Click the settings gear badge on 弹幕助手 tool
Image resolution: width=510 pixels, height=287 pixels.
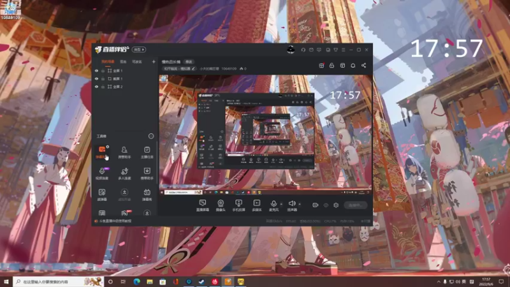[108, 147]
